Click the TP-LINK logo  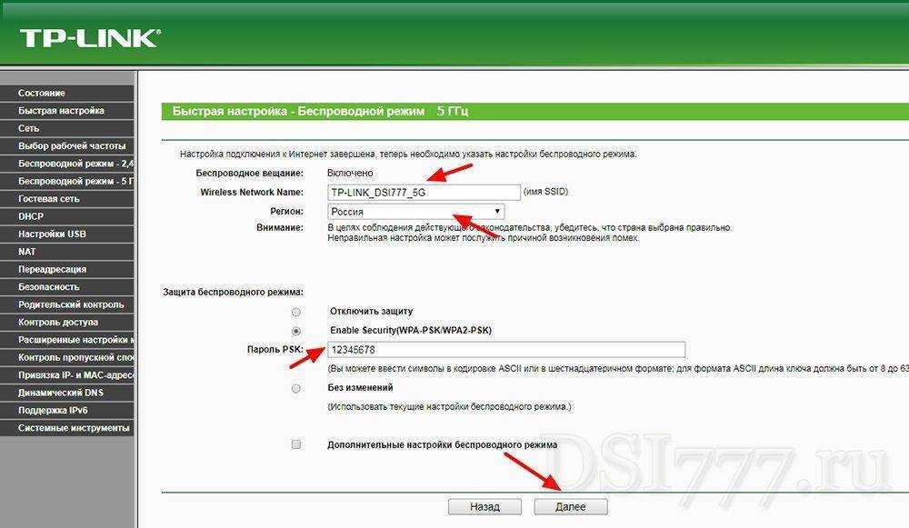[x=89, y=38]
